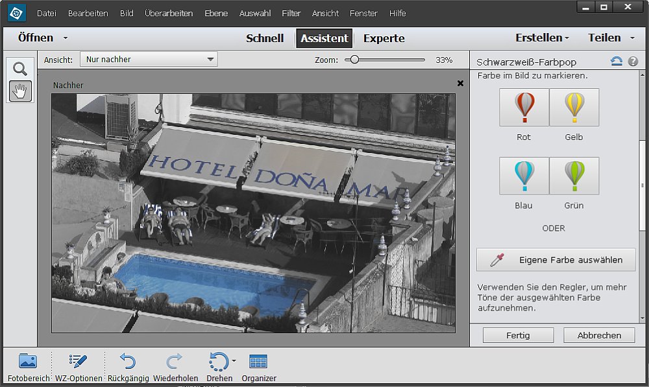Expand the Öffnen dropdown arrow

tap(66, 38)
